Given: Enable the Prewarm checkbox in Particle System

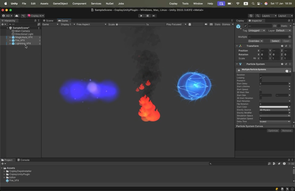Looking at the screenshot, I should click(260, 81).
